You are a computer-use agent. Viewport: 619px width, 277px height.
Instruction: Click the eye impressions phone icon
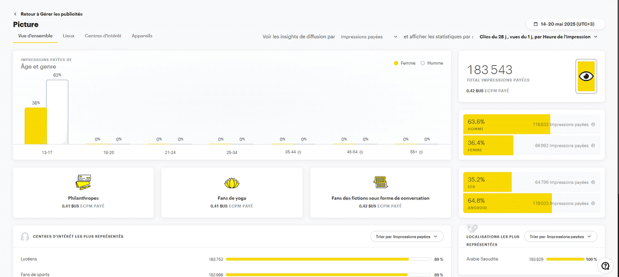(x=586, y=76)
